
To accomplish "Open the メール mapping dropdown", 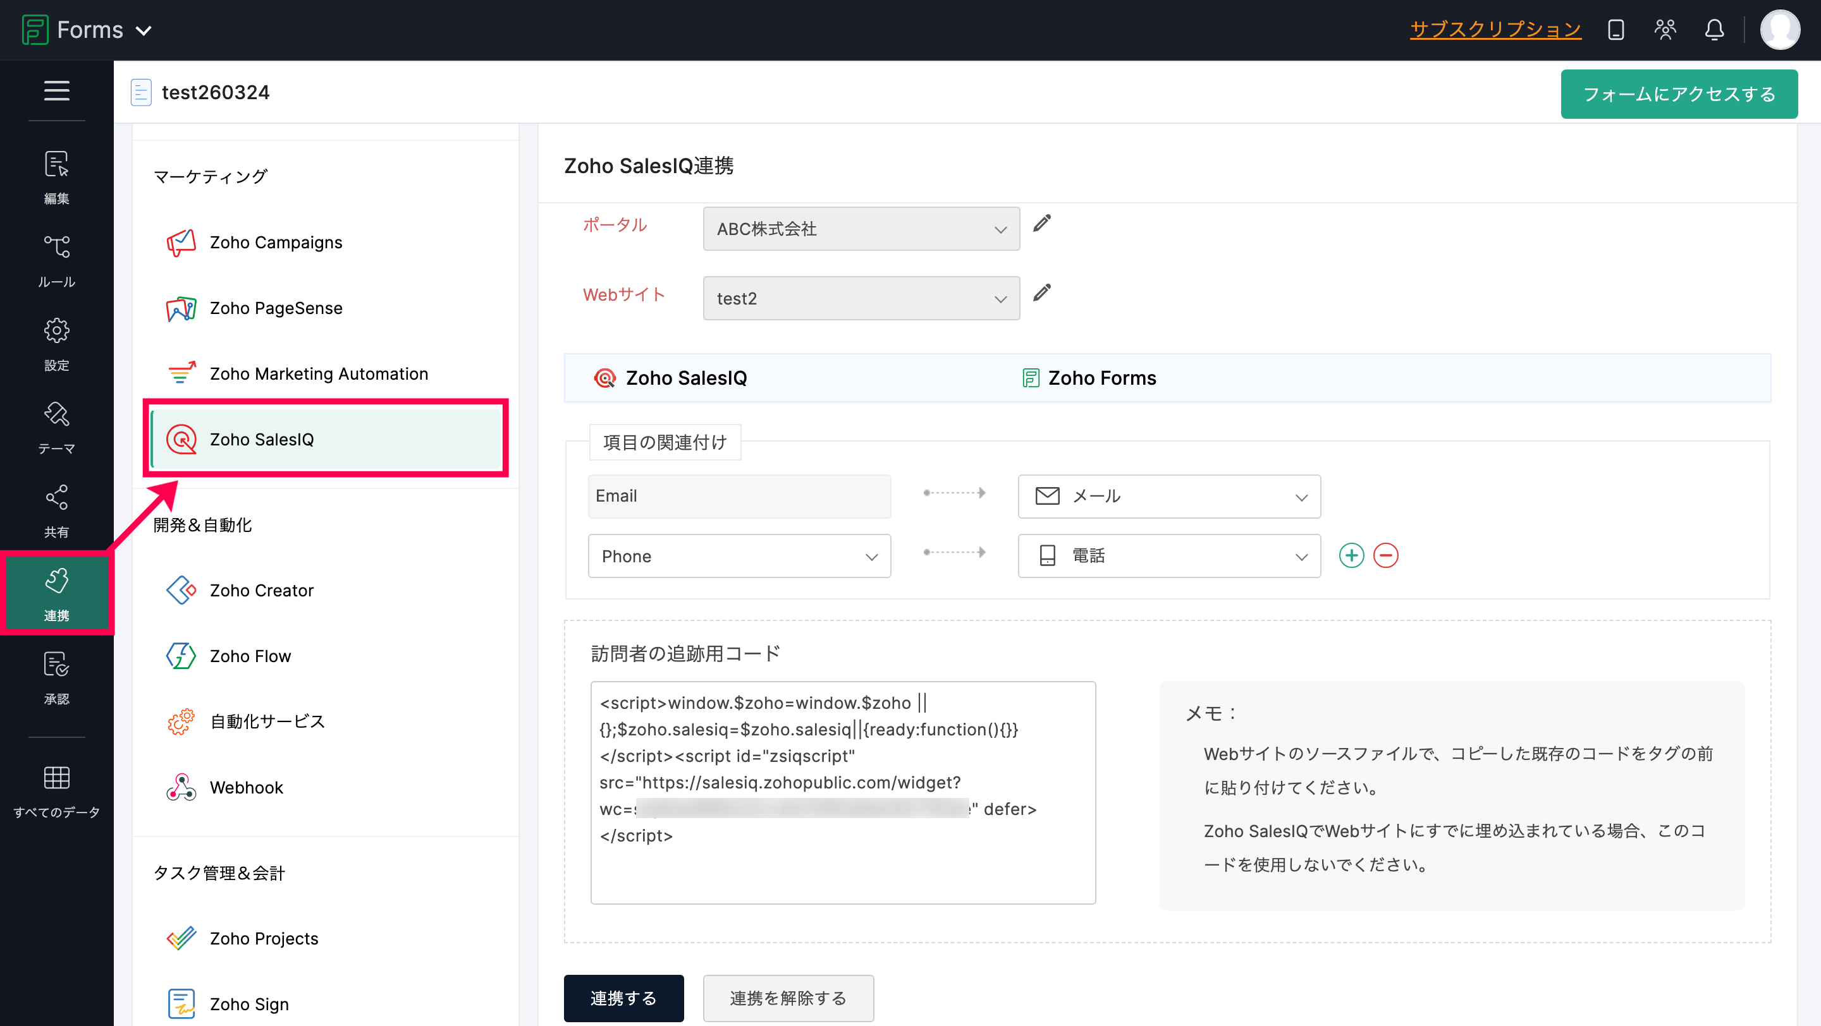I will [x=1168, y=497].
